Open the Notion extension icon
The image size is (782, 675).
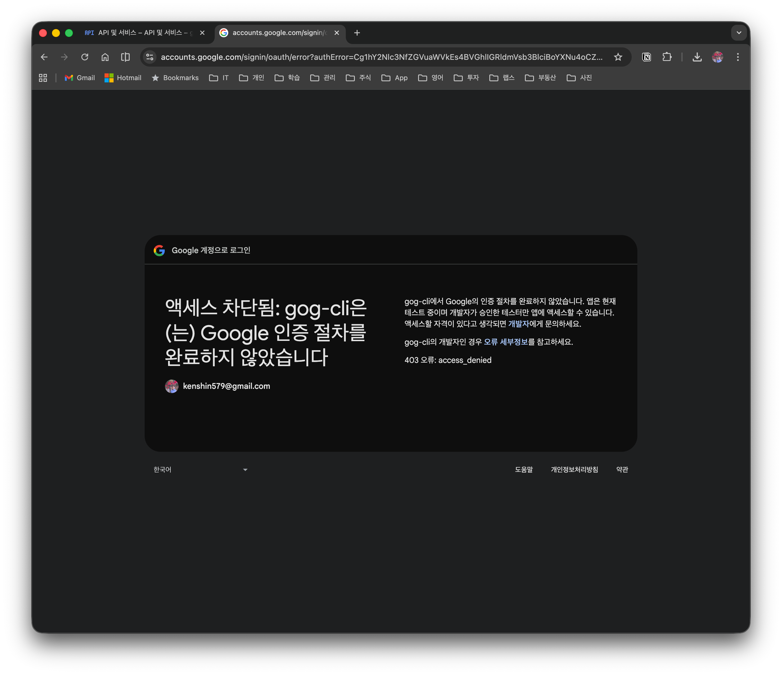(x=646, y=57)
